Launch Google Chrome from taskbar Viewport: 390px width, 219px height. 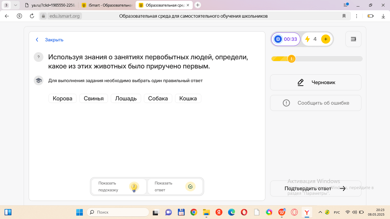click(194, 212)
